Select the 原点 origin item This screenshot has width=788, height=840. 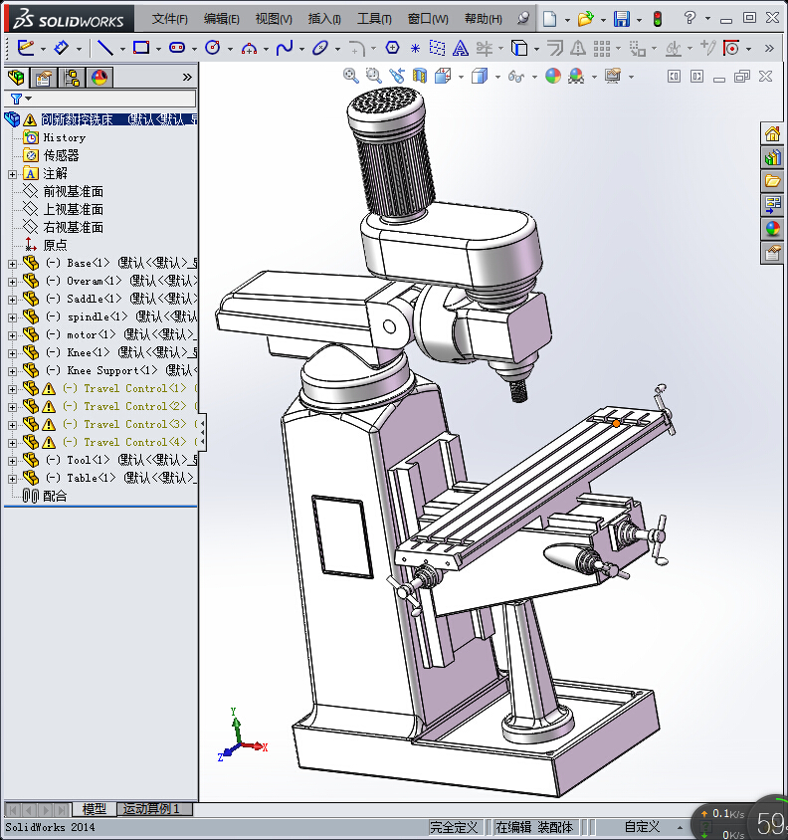[55, 245]
